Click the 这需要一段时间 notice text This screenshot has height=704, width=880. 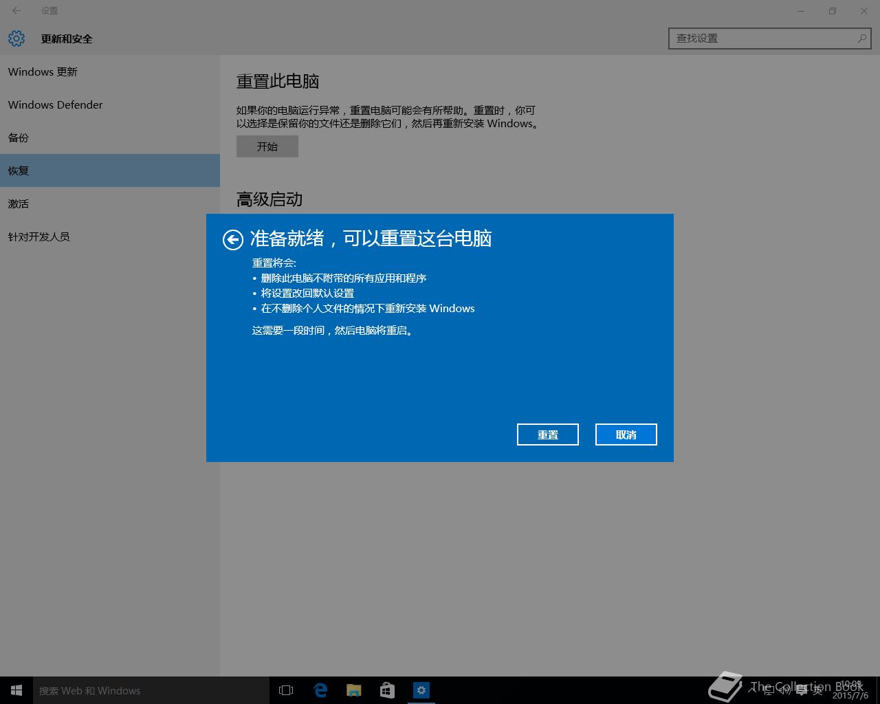pos(333,330)
